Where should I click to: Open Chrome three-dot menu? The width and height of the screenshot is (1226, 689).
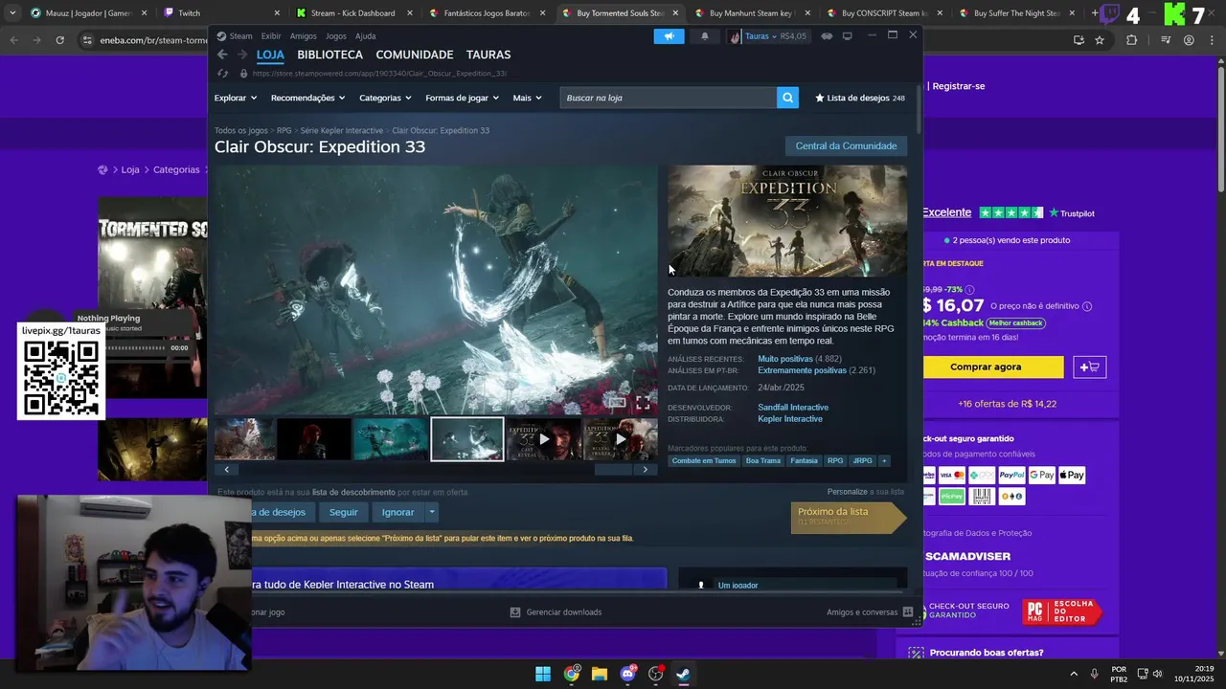[1212, 40]
